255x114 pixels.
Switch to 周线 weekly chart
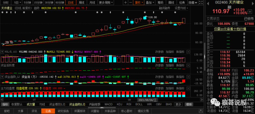pyautogui.click(x=81, y=3)
